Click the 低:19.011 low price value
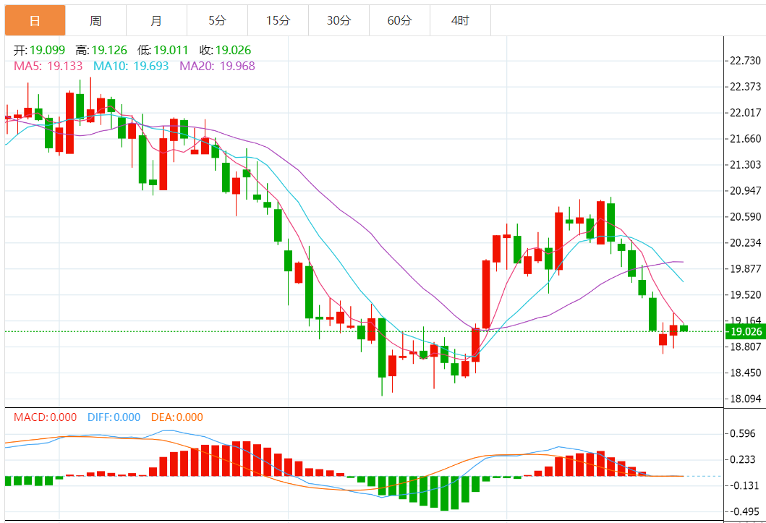Screen dimensions: 766x523 click(163, 50)
